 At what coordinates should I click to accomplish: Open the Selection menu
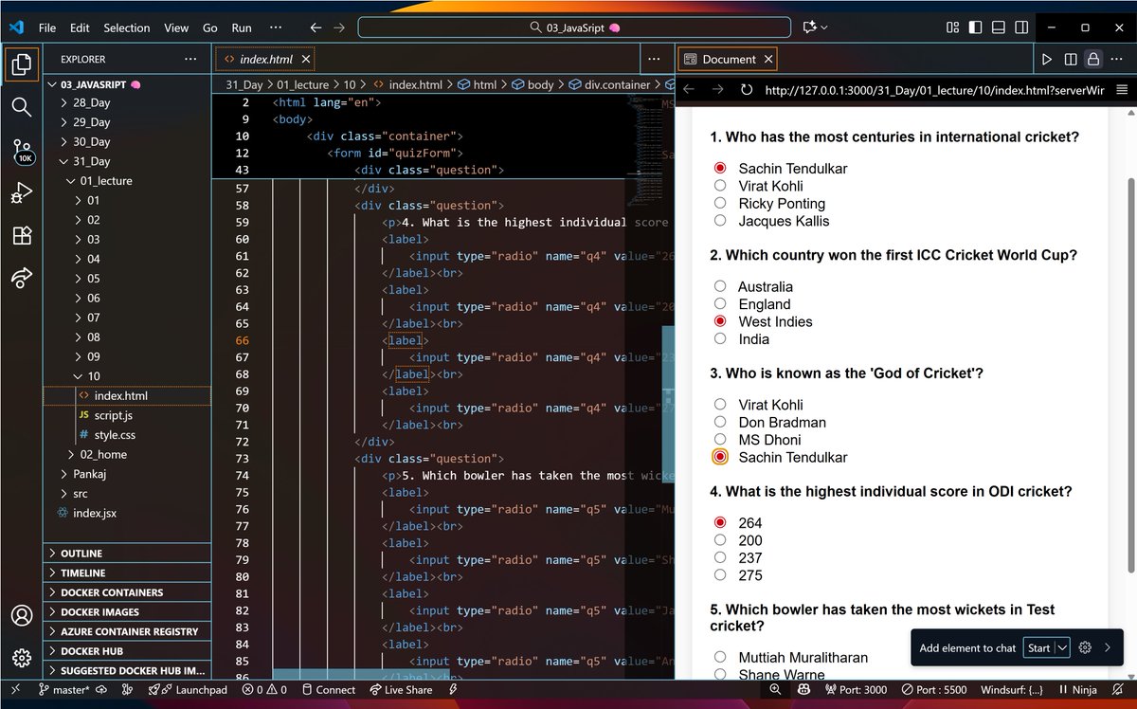[127, 27]
